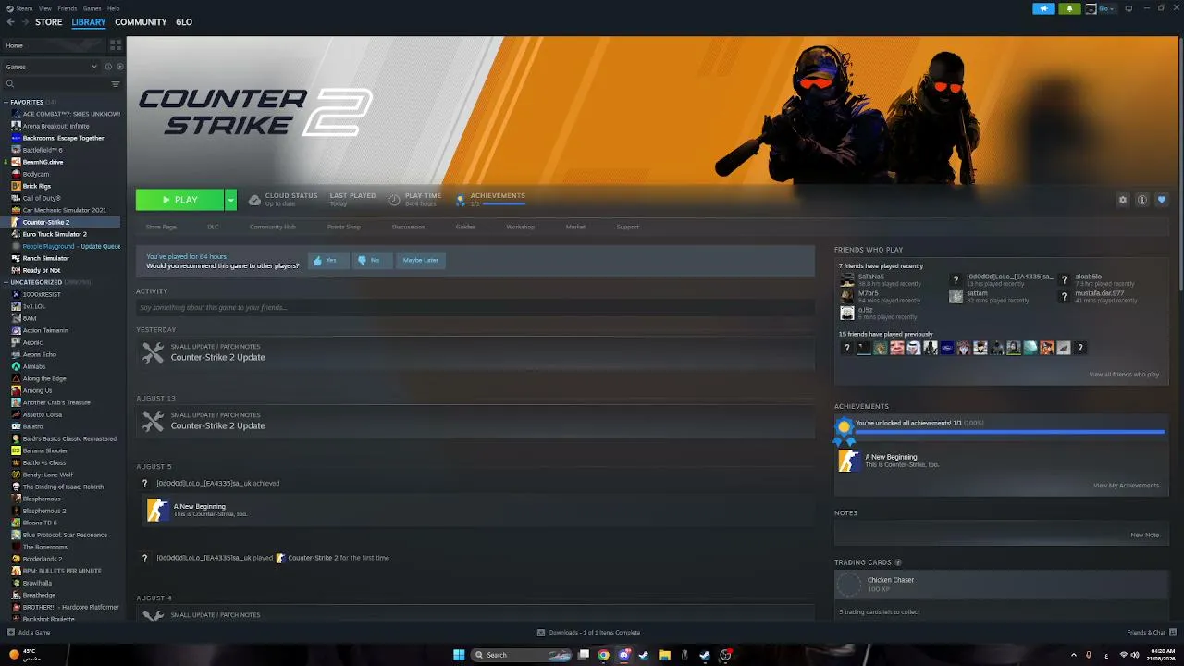Click M7br5 friend avatar
1184x666 pixels.
pyautogui.click(x=846, y=297)
